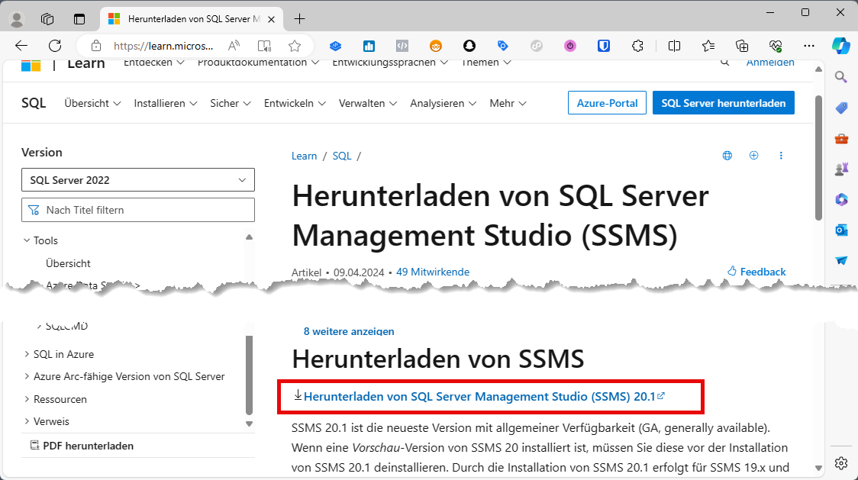Open the Drop feature in the sidebar
This screenshot has height=480, width=858.
coord(840,260)
